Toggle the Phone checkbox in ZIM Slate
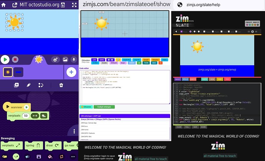Viewport: 265px width, 161px height. click(182, 32)
